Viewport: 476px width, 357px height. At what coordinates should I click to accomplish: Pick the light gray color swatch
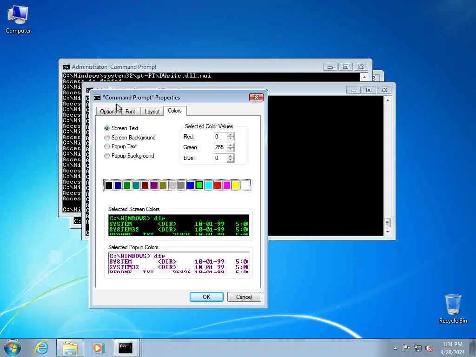point(172,185)
